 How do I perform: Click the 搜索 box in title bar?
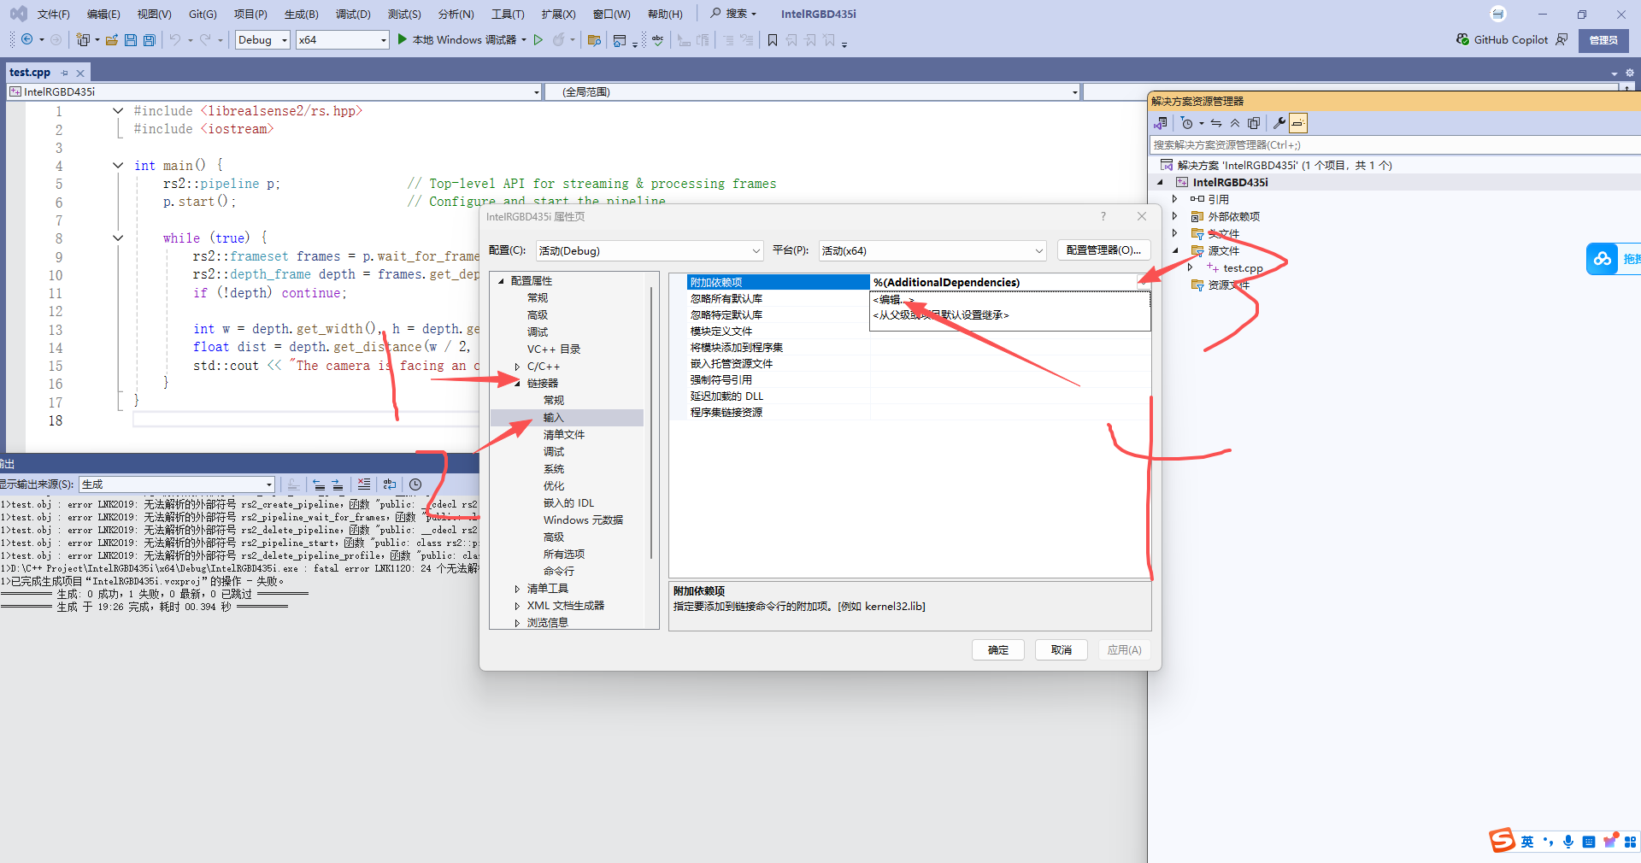(734, 14)
